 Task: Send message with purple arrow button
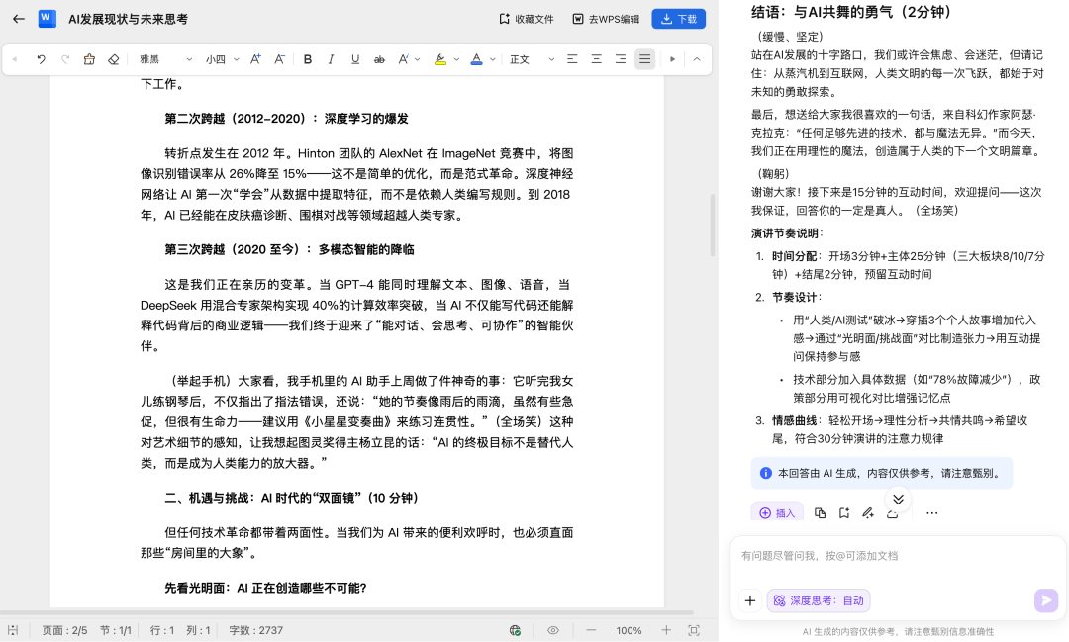pos(1046,599)
